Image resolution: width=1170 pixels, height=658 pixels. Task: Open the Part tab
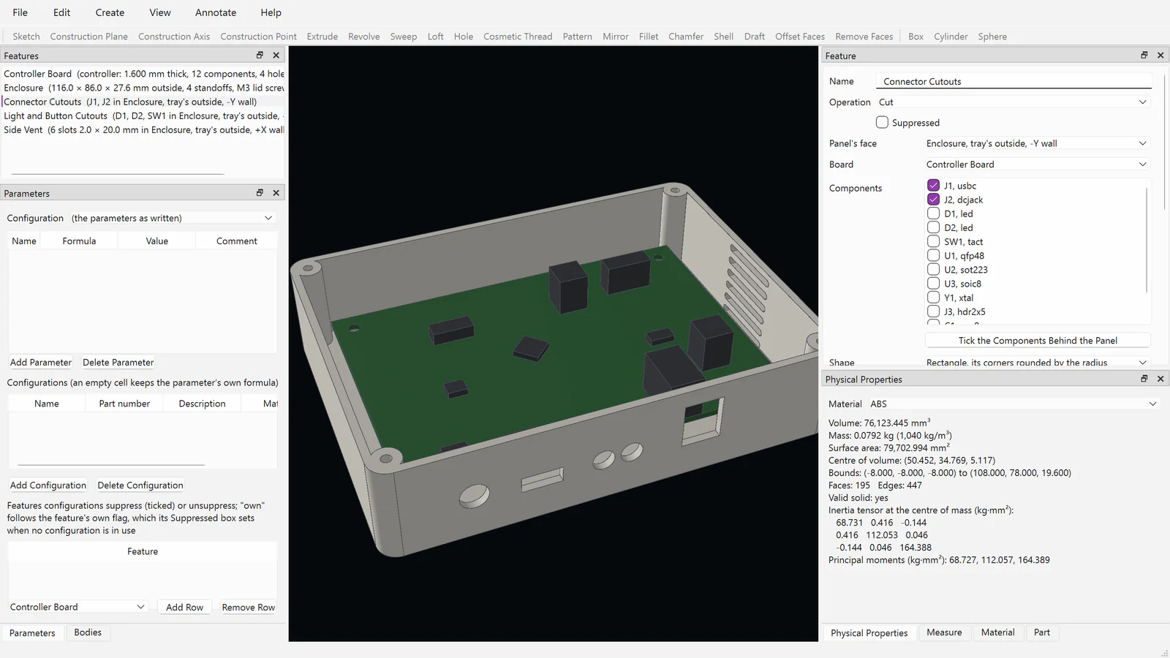coord(1042,632)
